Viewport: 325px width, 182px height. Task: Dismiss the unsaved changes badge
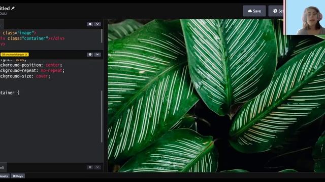pyautogui.click(x=26, y=55)
